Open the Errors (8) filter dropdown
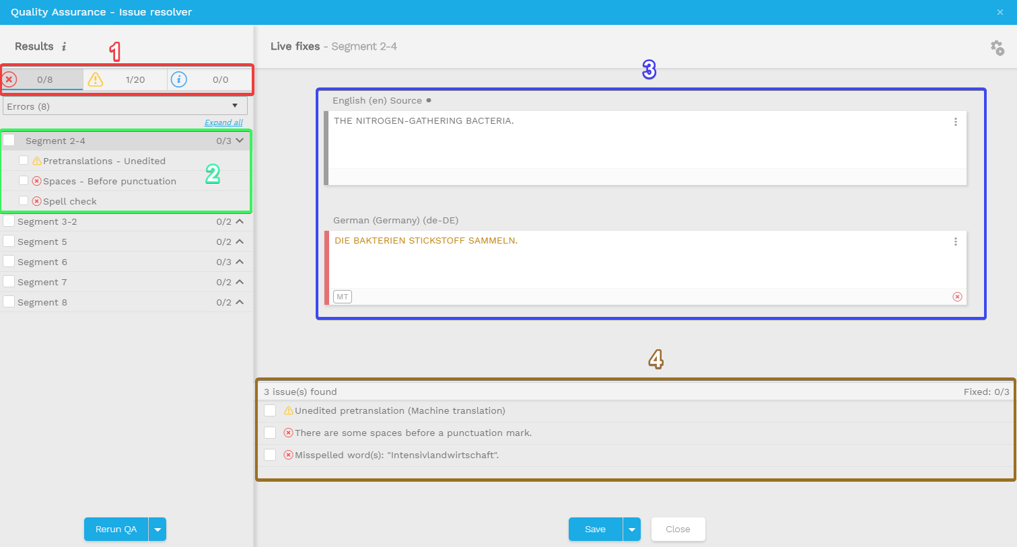The width and height of the screenshot is (1017, 547). [125, 106]
